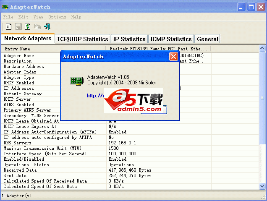The image size is (267, 201).
Task: Select the Enabled/Disabled row
Action: (x=130, y=159)
